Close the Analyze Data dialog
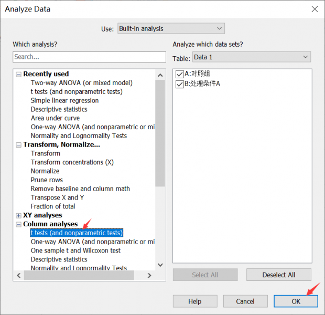 point(315,9)
